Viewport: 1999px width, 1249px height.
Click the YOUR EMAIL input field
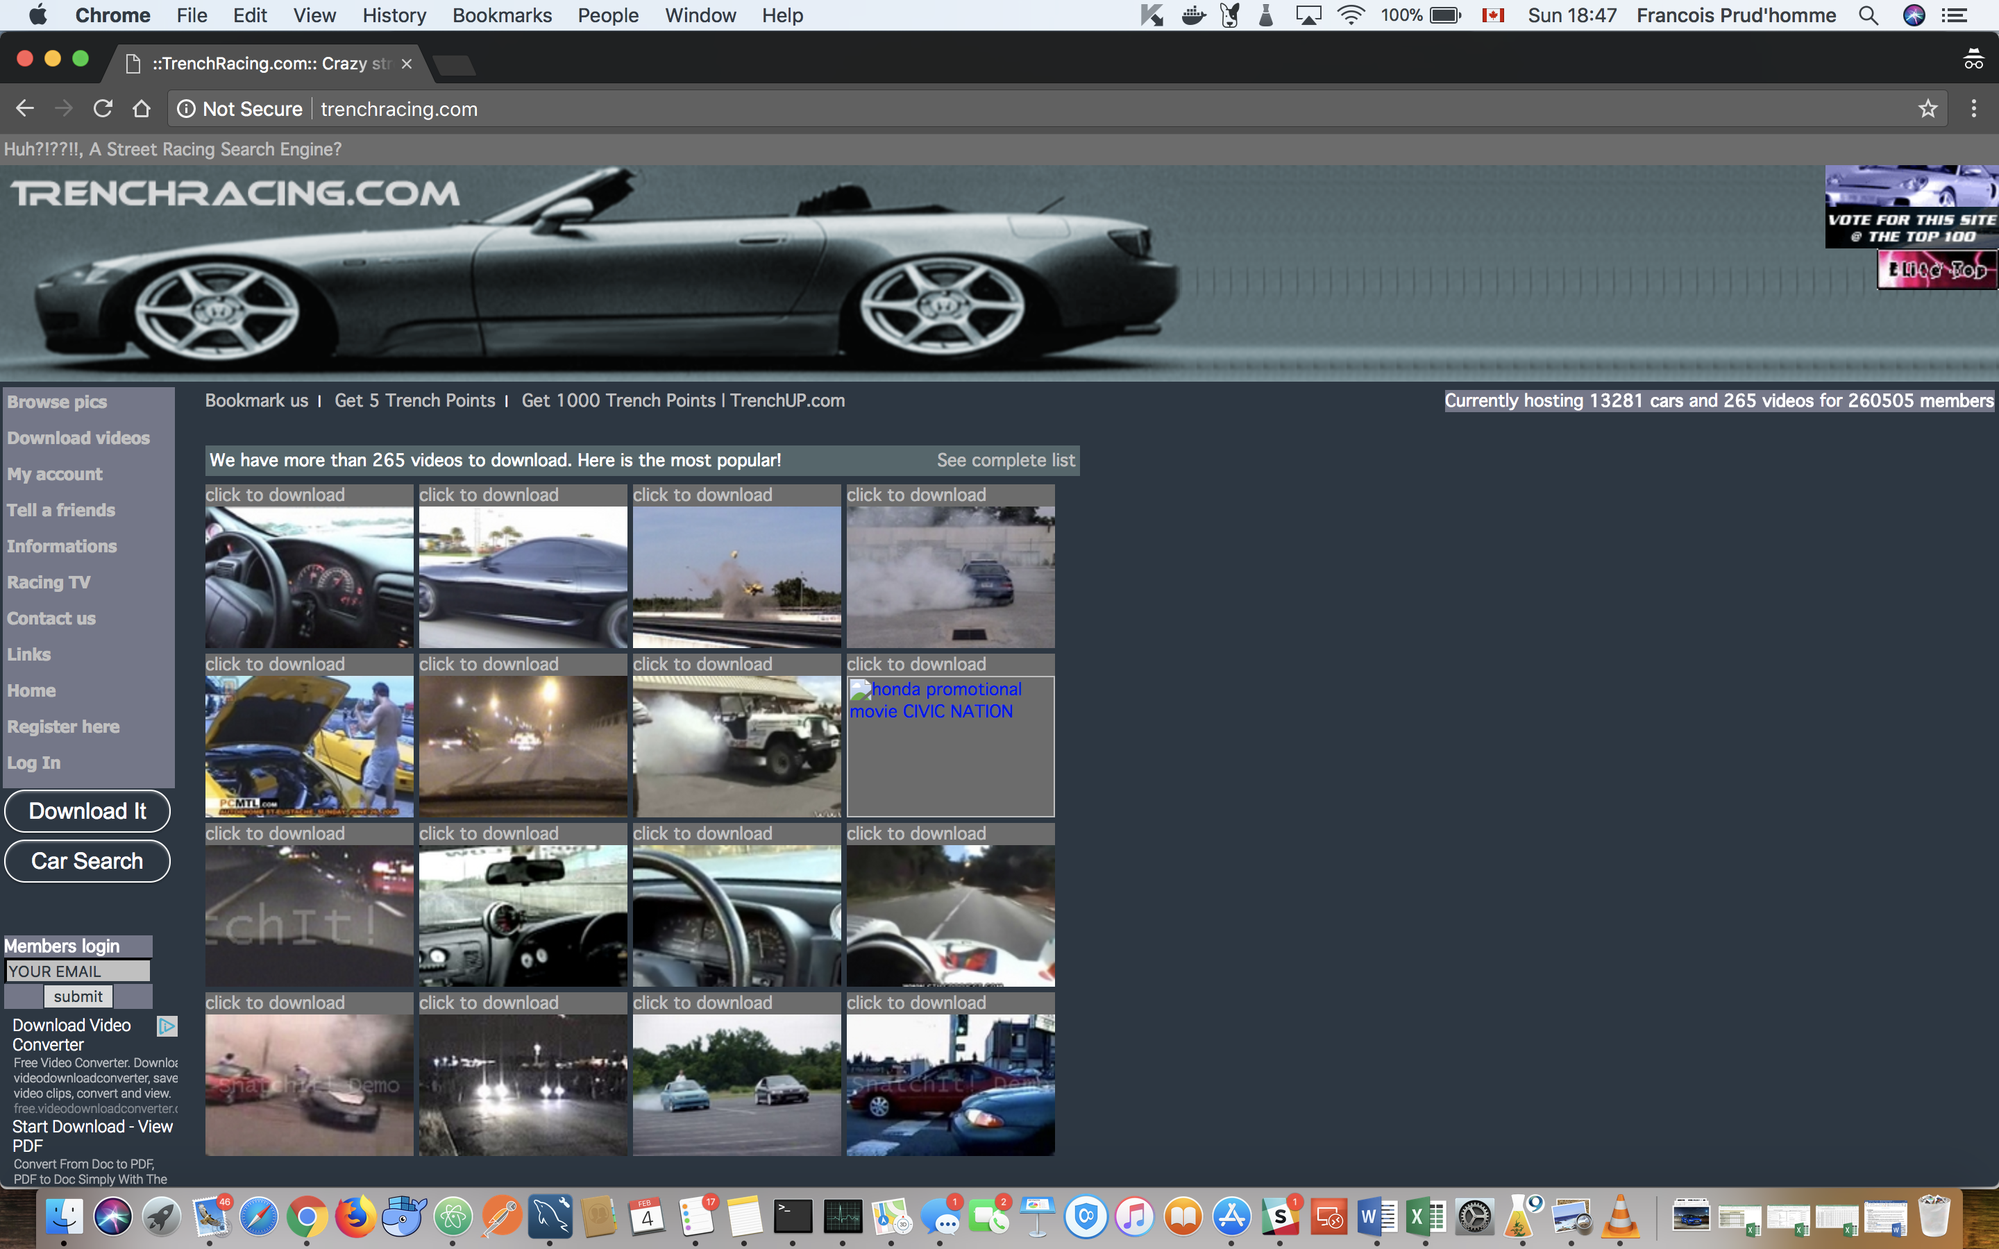tap(78, 970)
